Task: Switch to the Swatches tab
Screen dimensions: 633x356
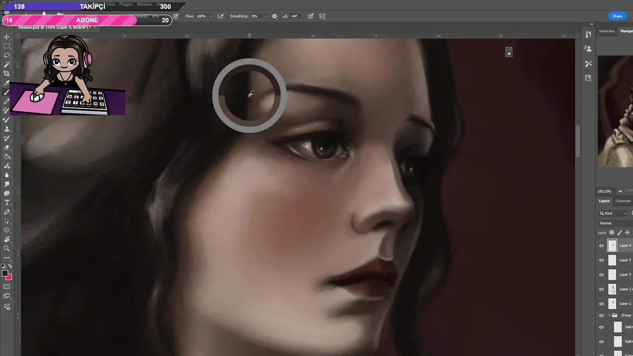Action: click(607, 31)
